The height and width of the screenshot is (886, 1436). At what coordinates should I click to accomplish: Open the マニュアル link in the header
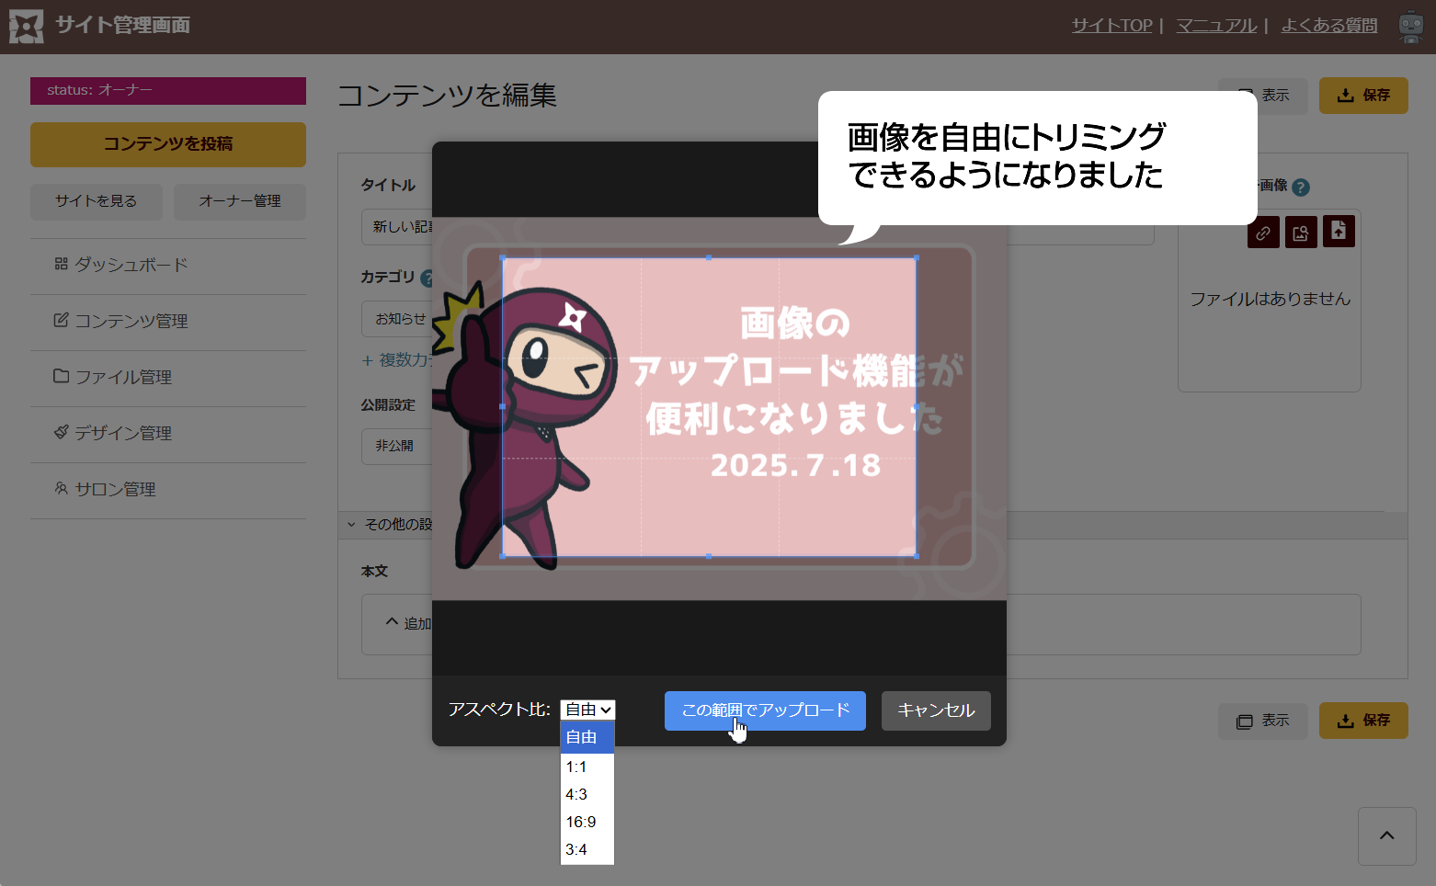pyautogui.click(x=1216, y=26)
